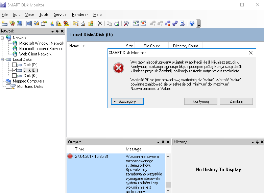This screenshot has height=193, width=264.
Task: Click Output scrollbar down arrow
Action: click(x=168, y=191)
